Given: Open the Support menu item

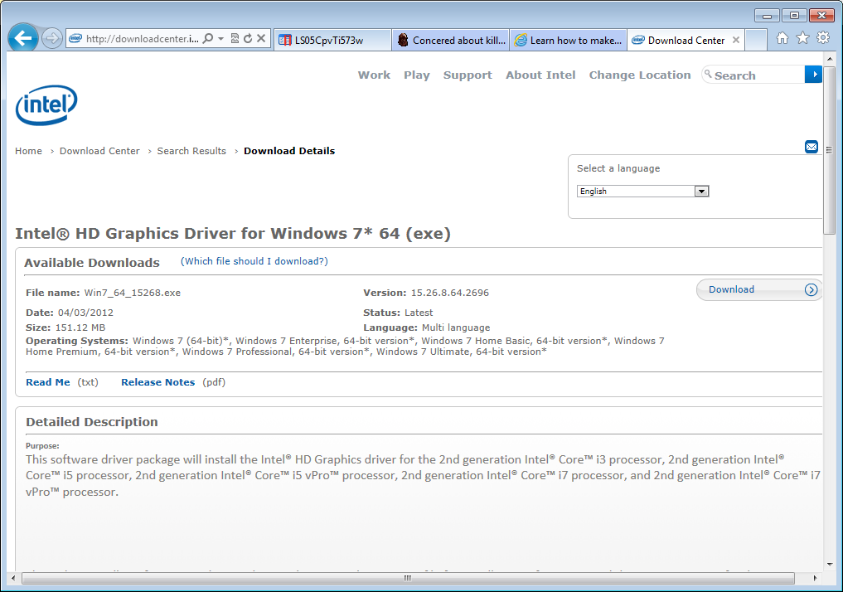Looking at the screenshot, I should click(x=468, y=75).
